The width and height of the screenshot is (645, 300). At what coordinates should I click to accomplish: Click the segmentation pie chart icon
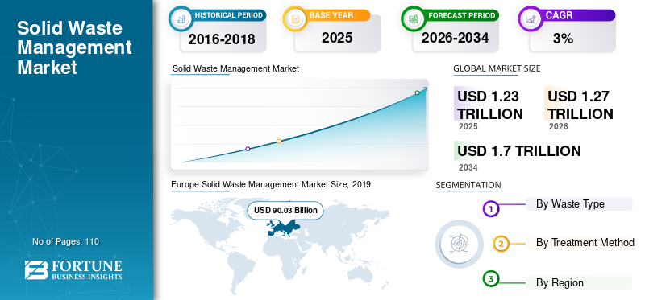(x=460, y=245)
